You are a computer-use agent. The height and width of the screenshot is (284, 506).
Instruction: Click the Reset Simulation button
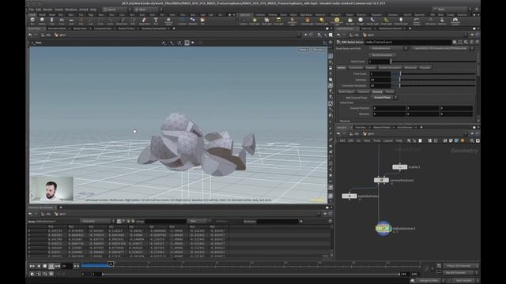point(383,55)
